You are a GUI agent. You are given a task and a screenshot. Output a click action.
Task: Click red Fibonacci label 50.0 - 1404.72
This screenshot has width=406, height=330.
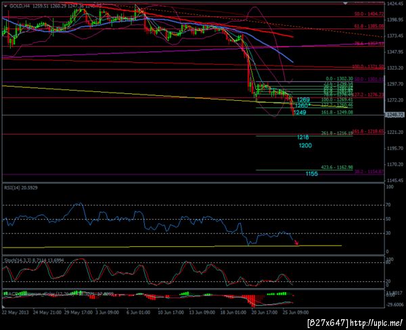click(369, 14)
